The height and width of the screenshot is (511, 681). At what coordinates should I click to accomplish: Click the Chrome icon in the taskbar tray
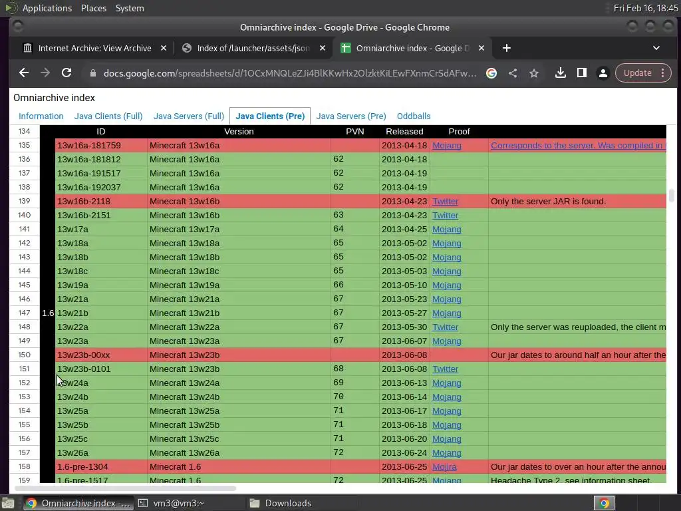point(604,503)
